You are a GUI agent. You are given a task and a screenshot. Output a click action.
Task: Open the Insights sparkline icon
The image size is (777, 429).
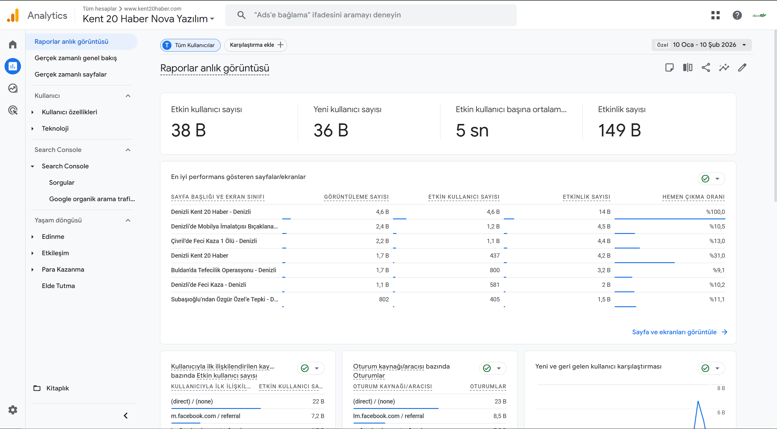[724, 67]
